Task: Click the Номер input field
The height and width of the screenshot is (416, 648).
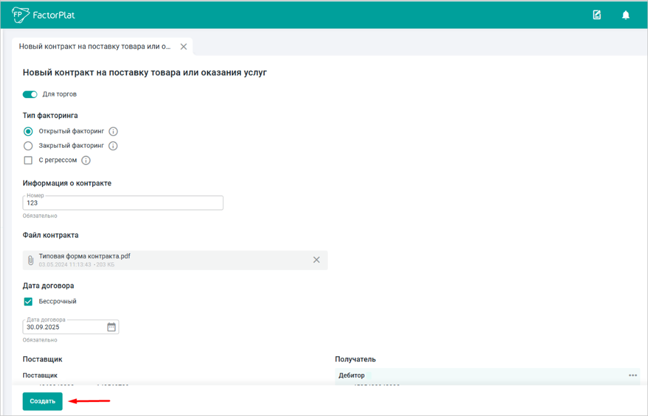Action: click(x=123, y=203)
